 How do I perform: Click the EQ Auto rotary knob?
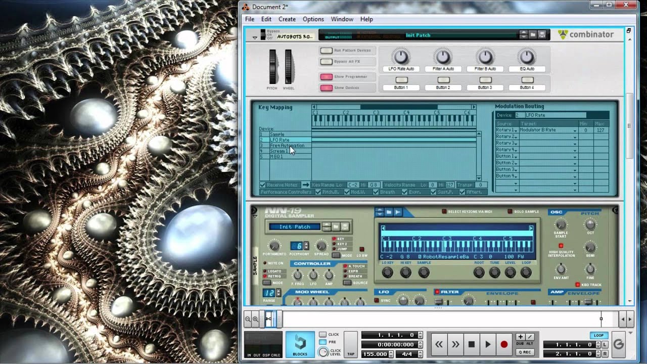[x=527, y=56]
